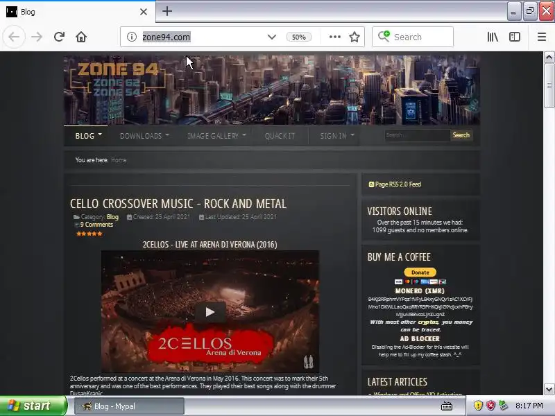Select the Blog browser tab
555x416 pixels.
78,12
